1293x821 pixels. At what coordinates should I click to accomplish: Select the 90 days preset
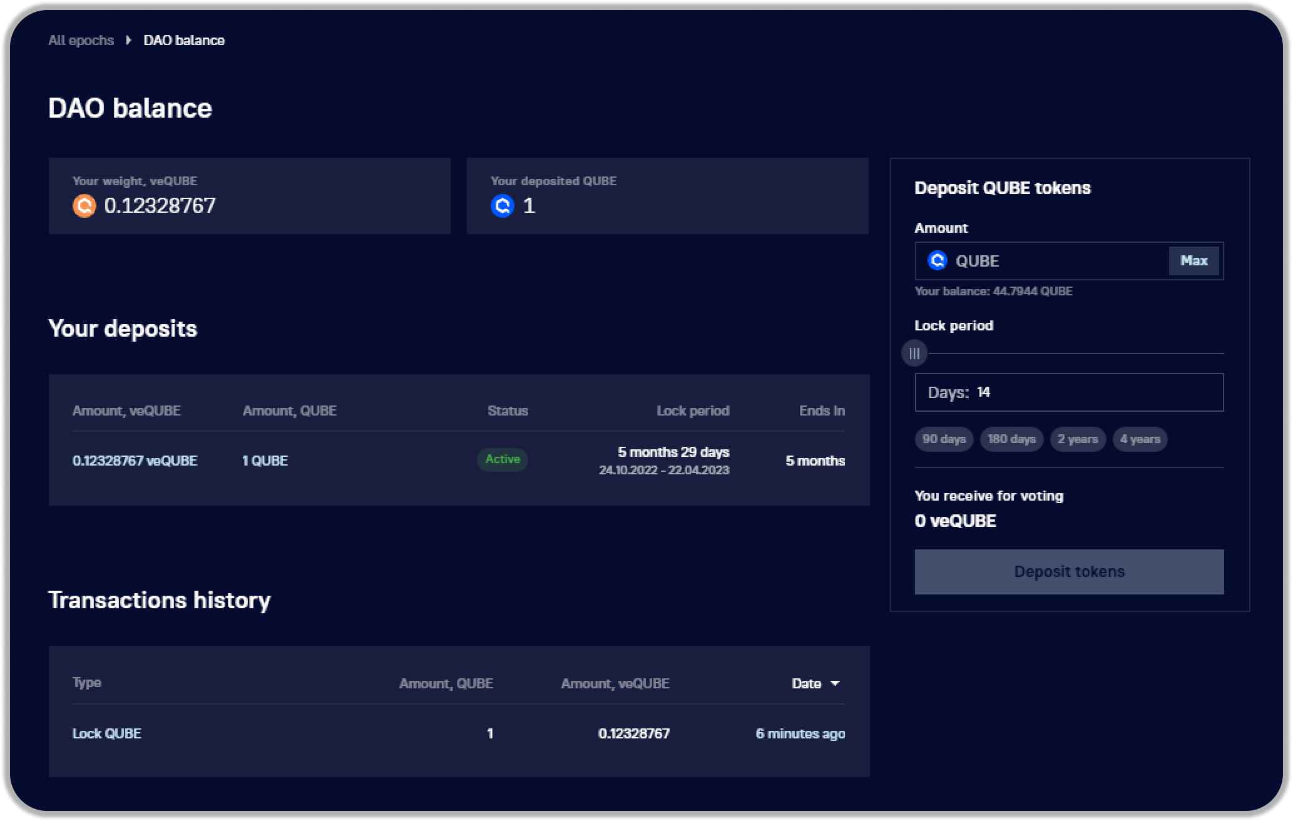point(944,439)
